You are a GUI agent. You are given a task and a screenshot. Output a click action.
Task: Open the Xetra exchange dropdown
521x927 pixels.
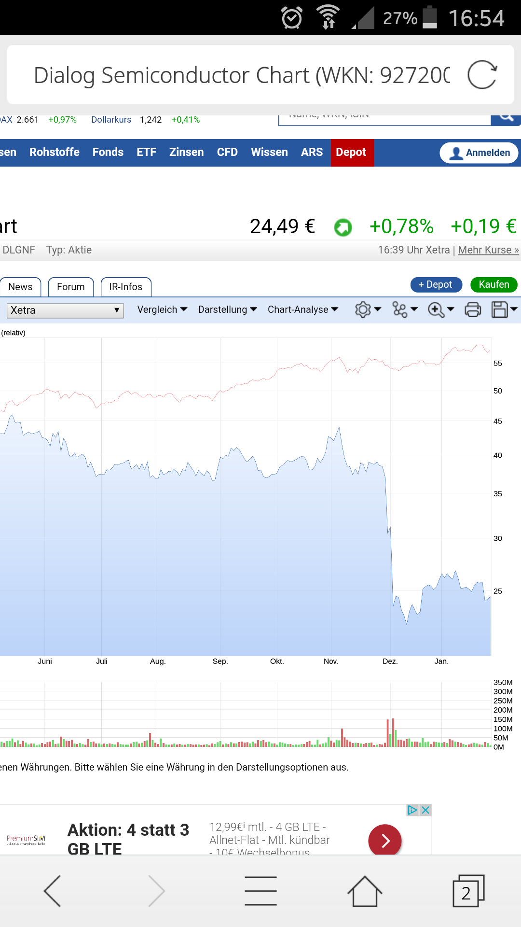click(65, 310)
